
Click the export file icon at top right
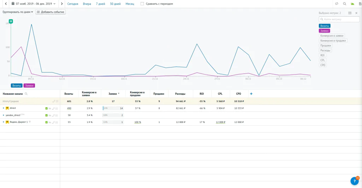pyautogui.click(x=360, y=4)
